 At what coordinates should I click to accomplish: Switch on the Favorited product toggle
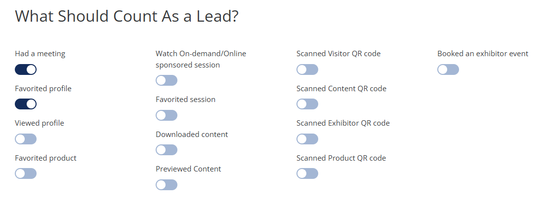[x=26, y=173]
